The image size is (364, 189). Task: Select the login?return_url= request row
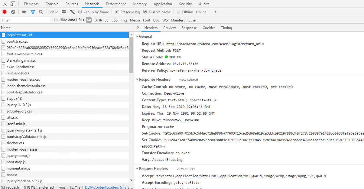tap(64, 35)
